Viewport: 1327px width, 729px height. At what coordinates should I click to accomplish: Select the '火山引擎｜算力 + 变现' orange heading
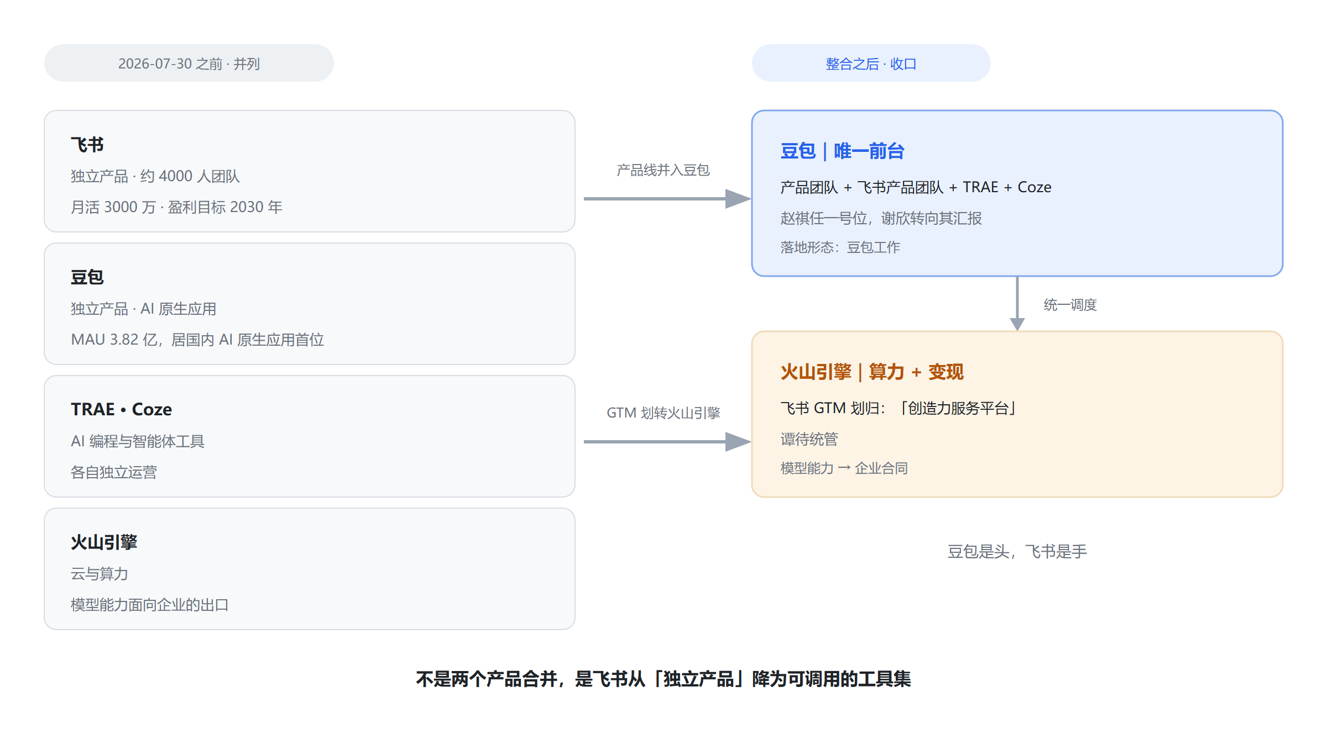[x=872, y=372]
